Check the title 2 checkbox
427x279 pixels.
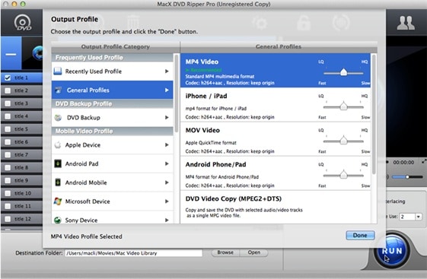tap(8, 90)
